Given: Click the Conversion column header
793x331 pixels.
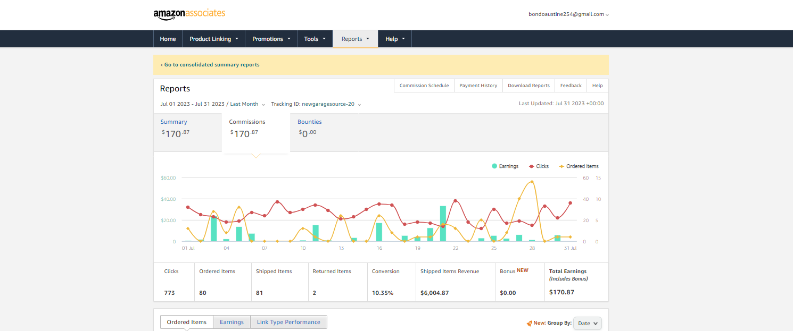Looking at the screenshot, I should [386, 271].
